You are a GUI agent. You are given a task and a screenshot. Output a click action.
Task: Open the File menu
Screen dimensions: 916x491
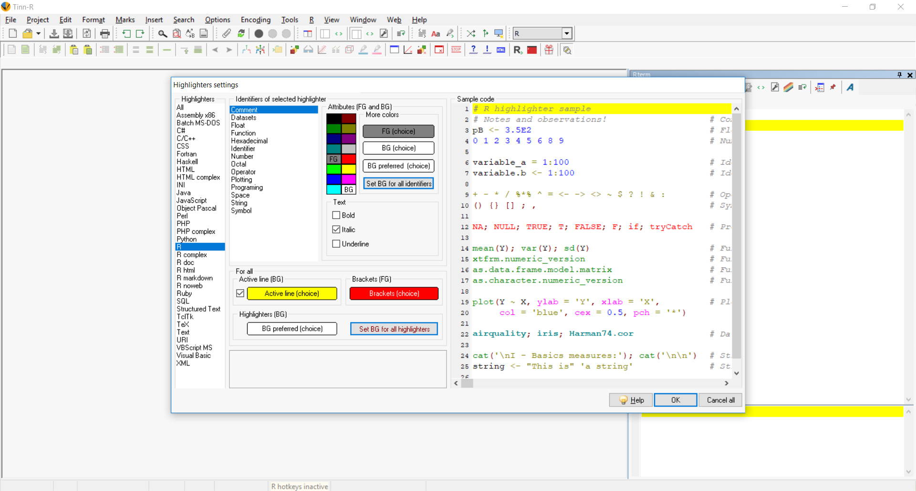click(10, 20)
